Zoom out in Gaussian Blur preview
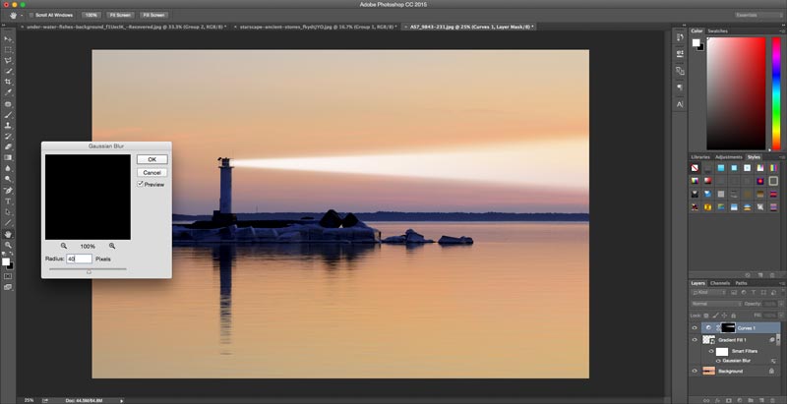787x404 pixels. [x=64, y=246]
